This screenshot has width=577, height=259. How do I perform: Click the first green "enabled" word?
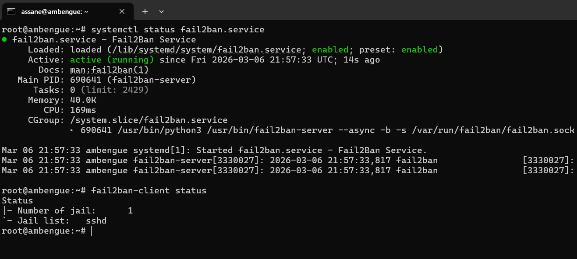click(x=330, y=50)
